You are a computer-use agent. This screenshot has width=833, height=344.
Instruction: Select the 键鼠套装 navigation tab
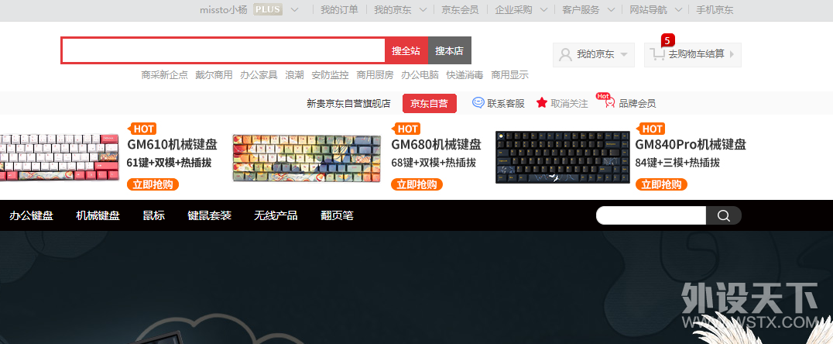(x=209, y=215)
